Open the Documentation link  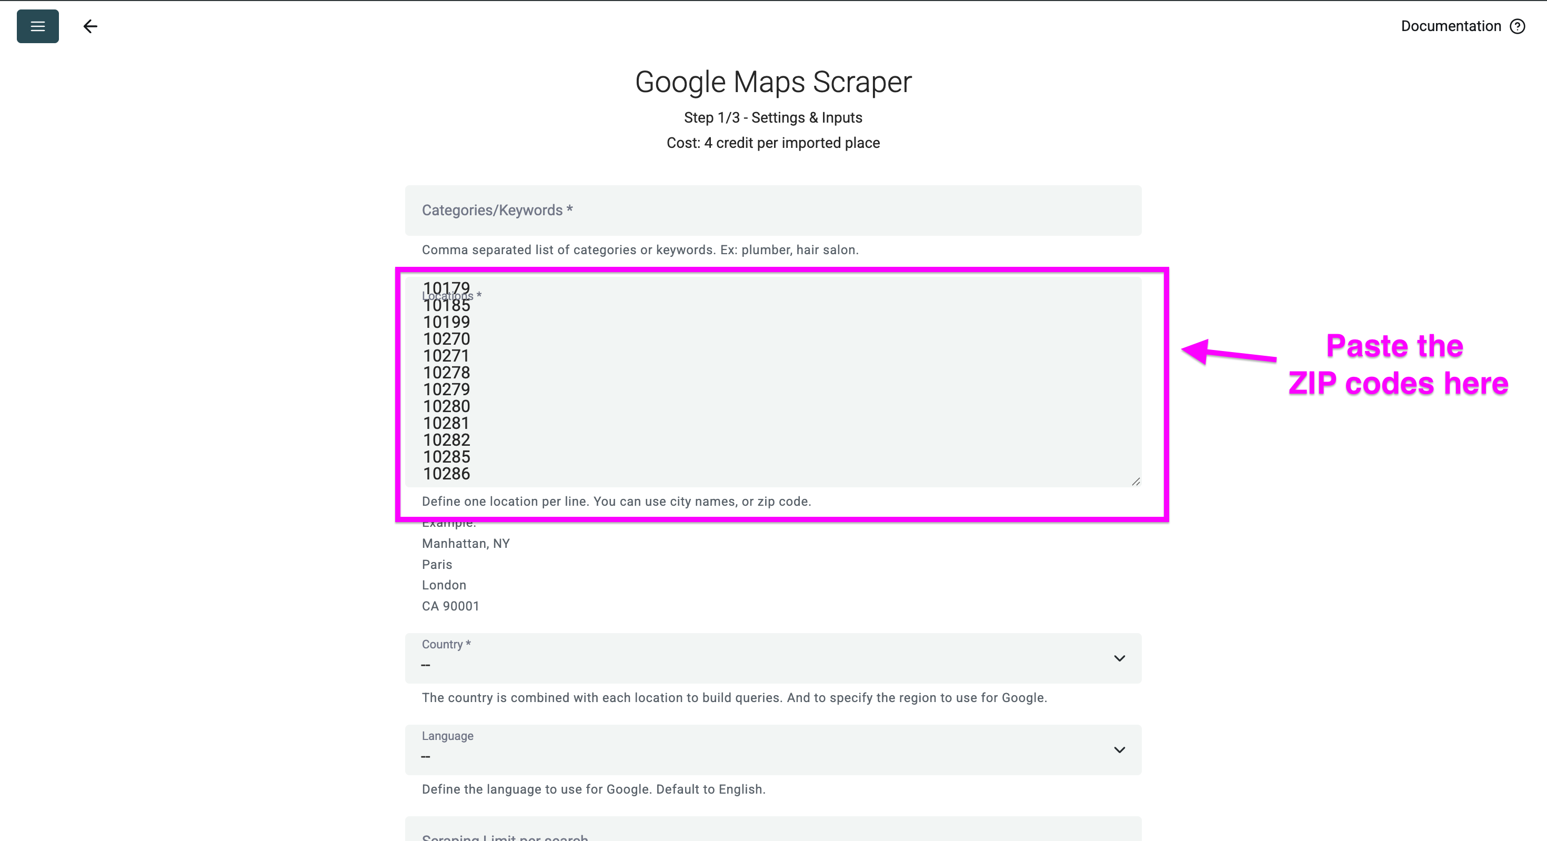coord(1450,26)
